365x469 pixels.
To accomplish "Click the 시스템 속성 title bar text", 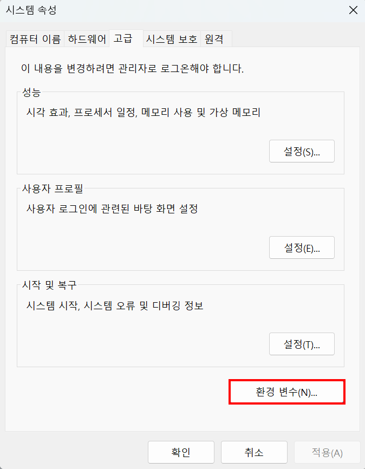I will (x=31, y=10).
